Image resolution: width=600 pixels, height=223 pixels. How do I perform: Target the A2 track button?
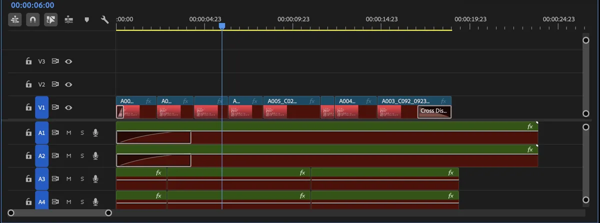coord(42,156)
